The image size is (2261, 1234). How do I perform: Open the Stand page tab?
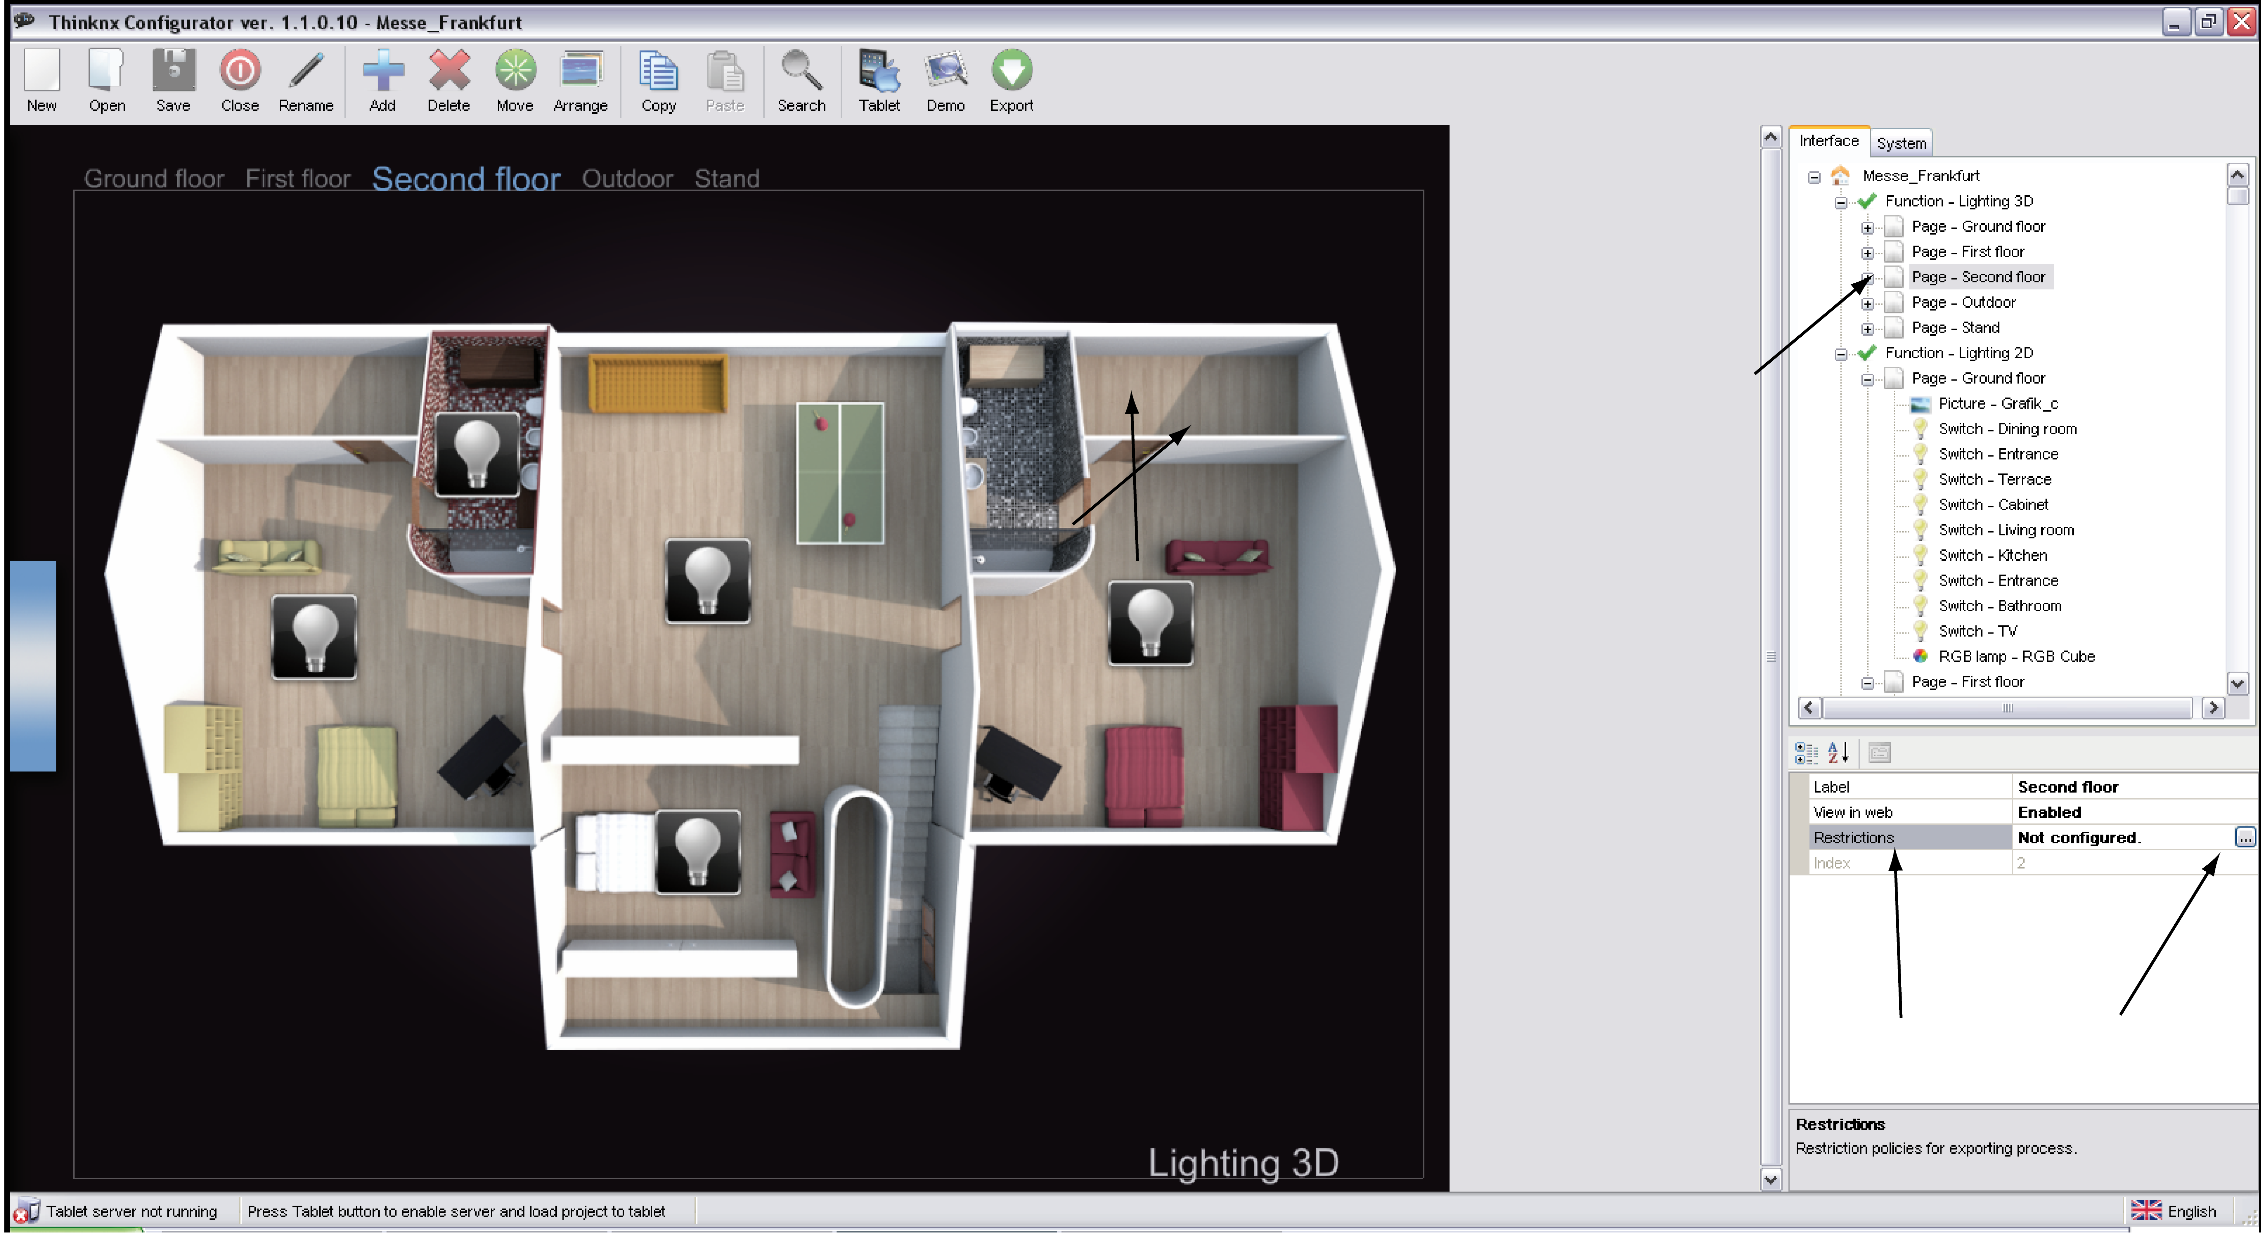click(x=727, y=179)
